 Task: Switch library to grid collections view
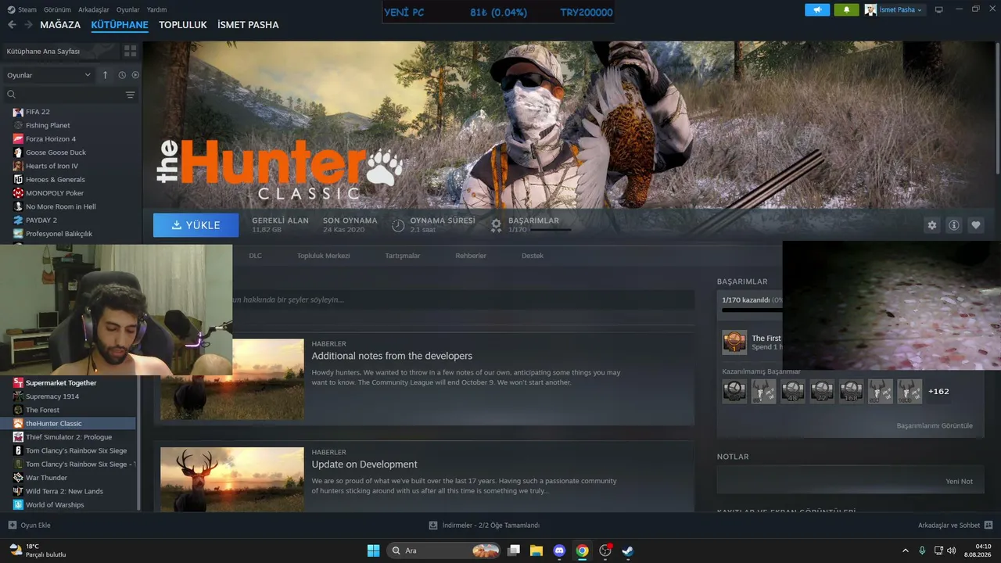click(130, 51)
